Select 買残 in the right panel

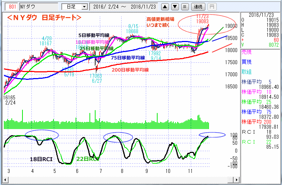click(x=246, y=61)
